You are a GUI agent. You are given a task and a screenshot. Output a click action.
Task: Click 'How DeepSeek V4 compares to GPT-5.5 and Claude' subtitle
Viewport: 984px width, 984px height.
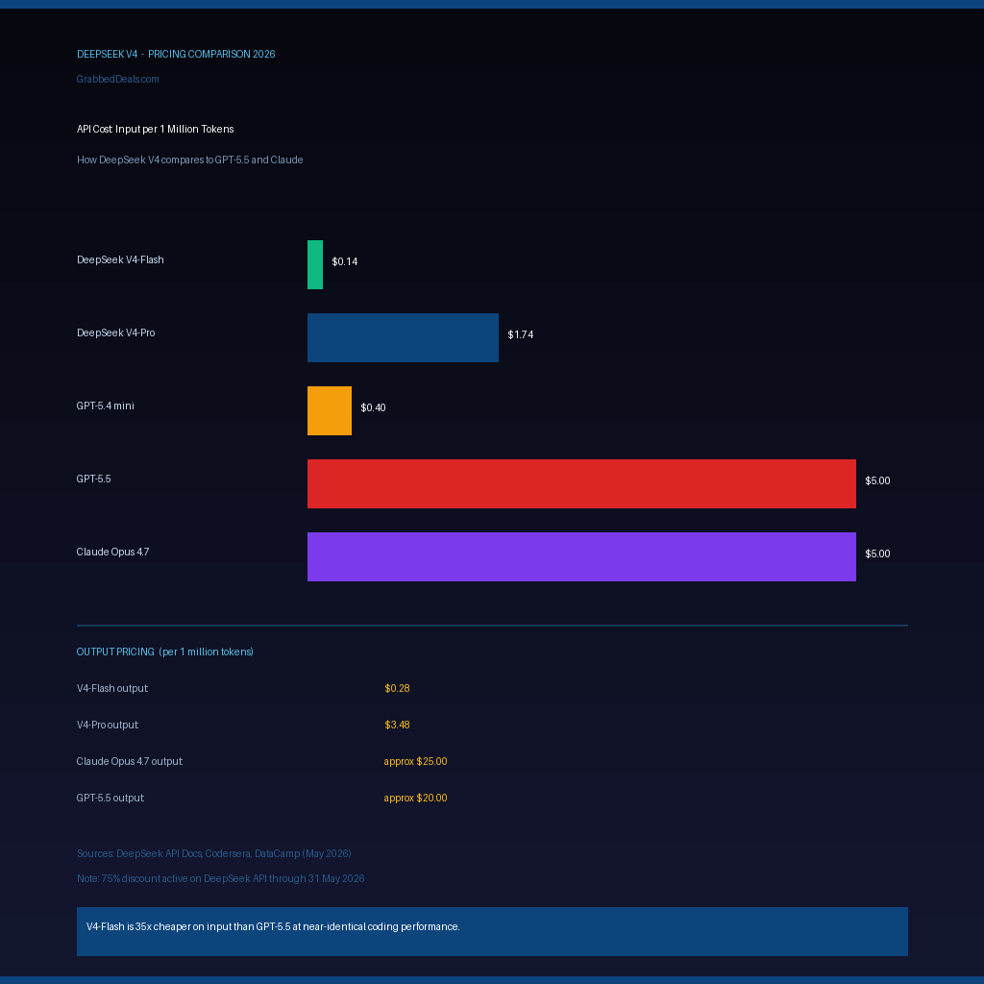tap(189, 160)
